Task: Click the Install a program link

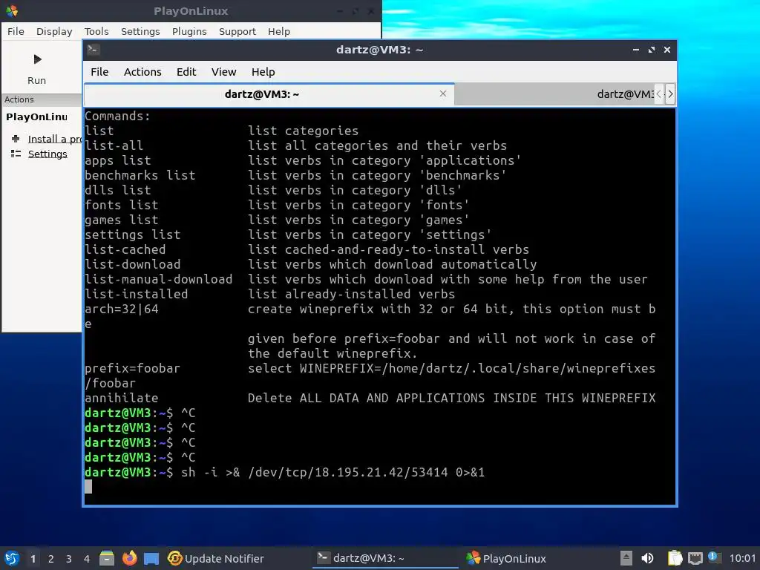Action: 55,139
